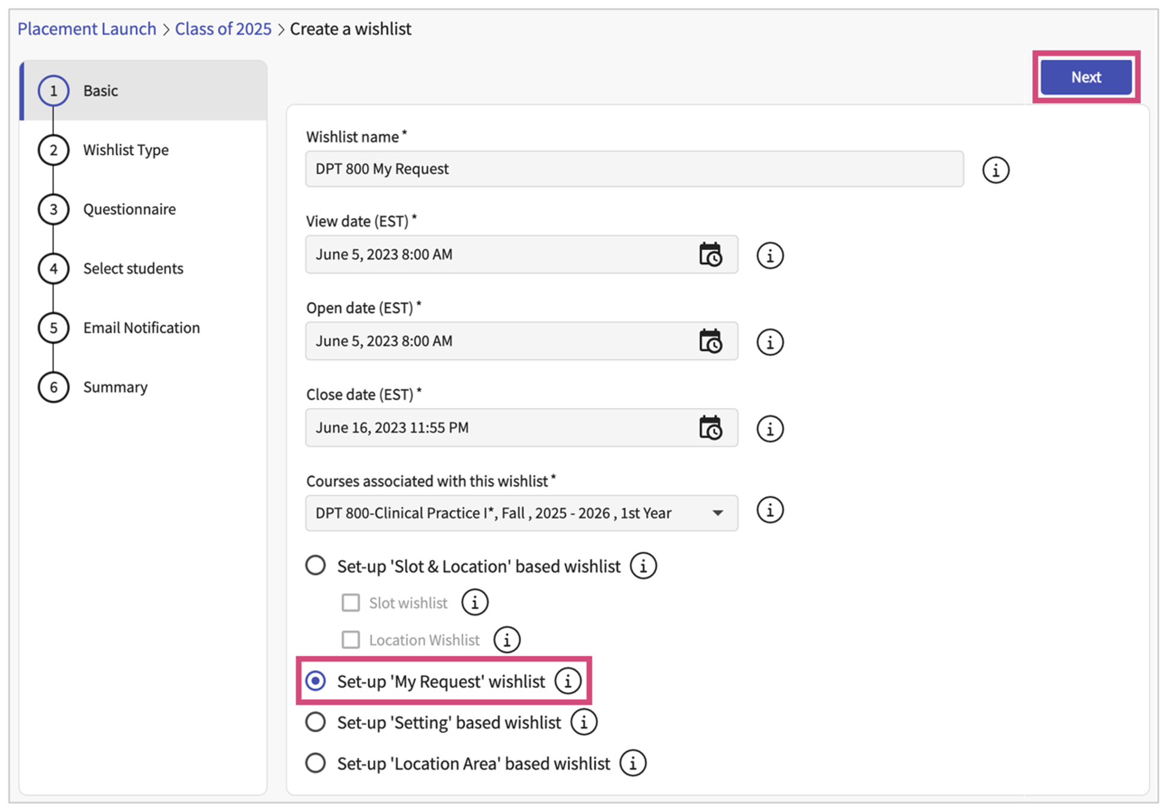Show info for Location Area based wishlist
Screen dimensions: 1165x810
tap(633, 763)
